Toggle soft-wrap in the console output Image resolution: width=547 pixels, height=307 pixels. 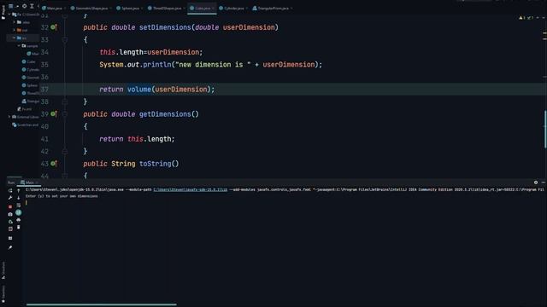(19, 205)
